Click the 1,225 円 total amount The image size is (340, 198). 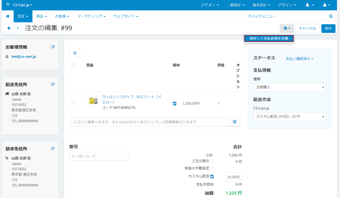pos(234,193)
